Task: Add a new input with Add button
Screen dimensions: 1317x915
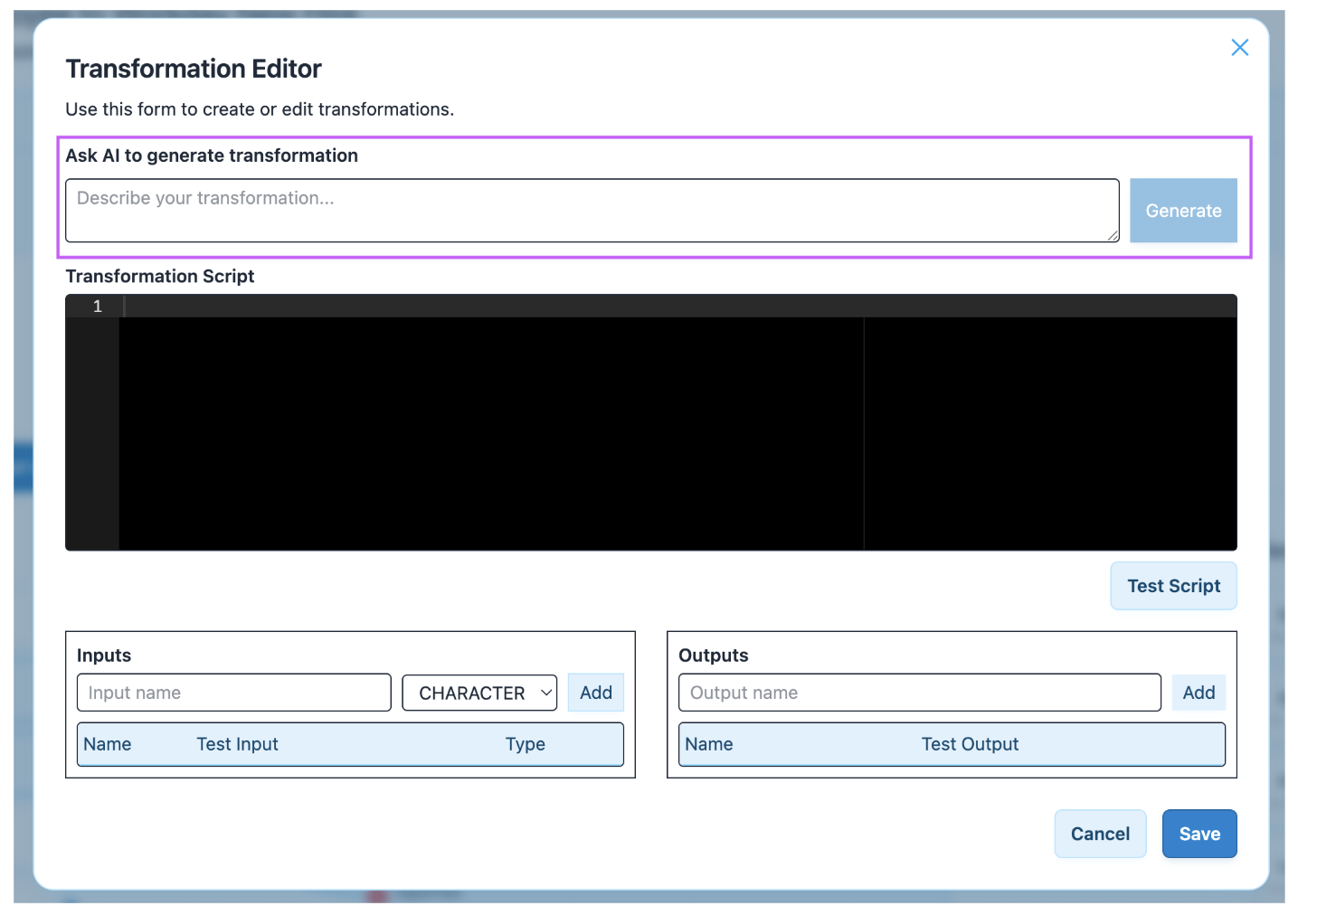Action: [x=596, y=693]
